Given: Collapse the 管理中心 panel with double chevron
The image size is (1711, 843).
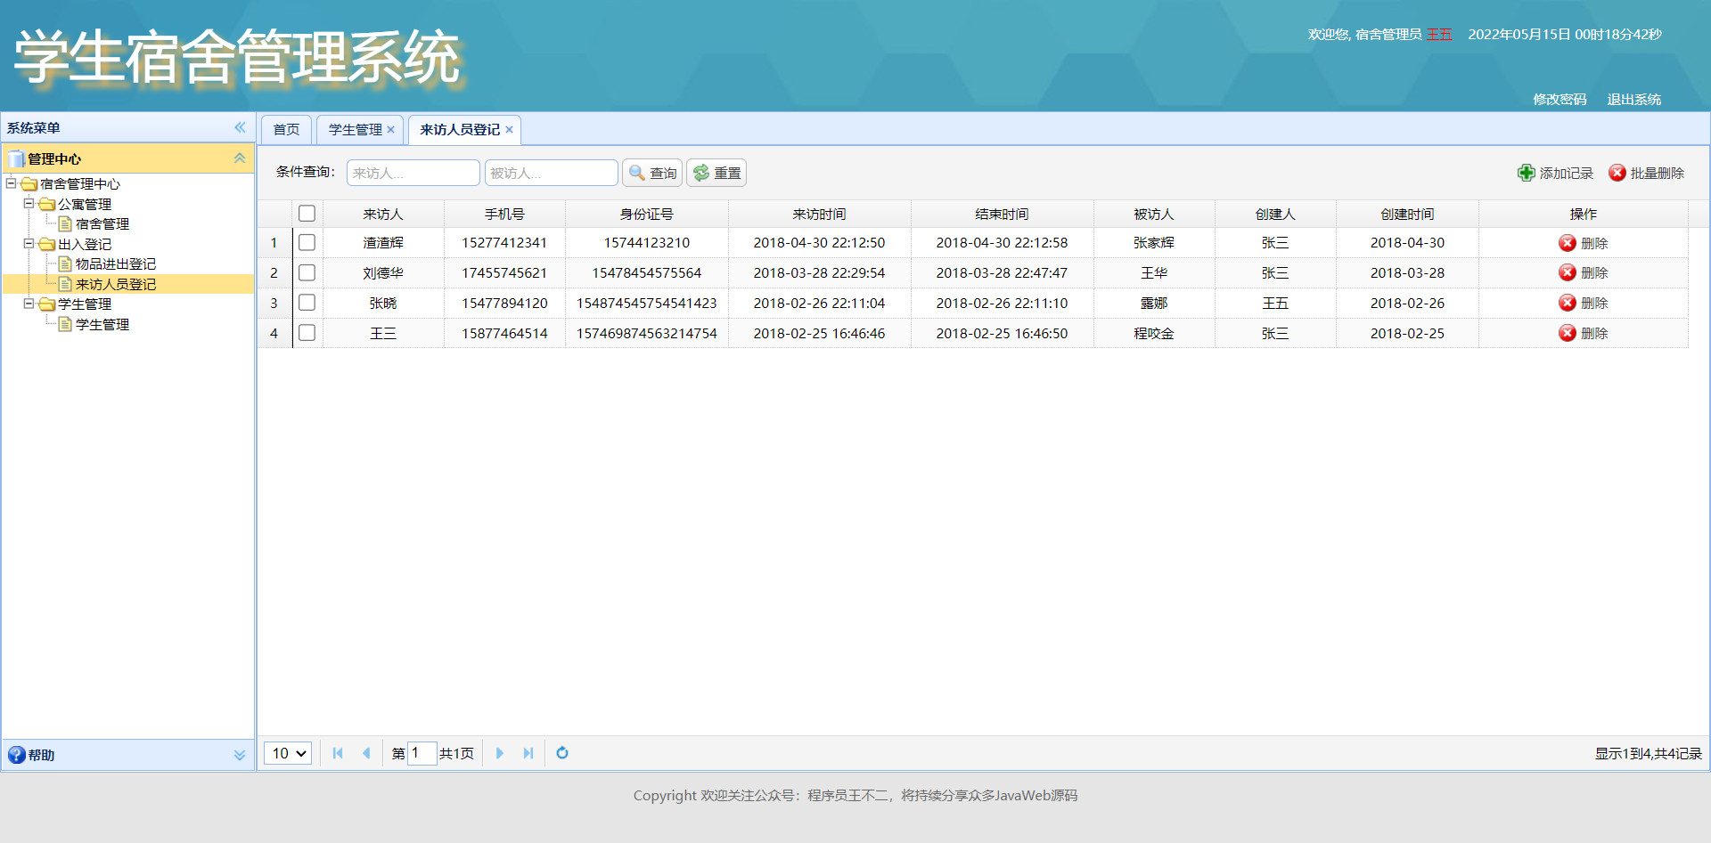Looking at the screenshot, I should click(239, 158).
